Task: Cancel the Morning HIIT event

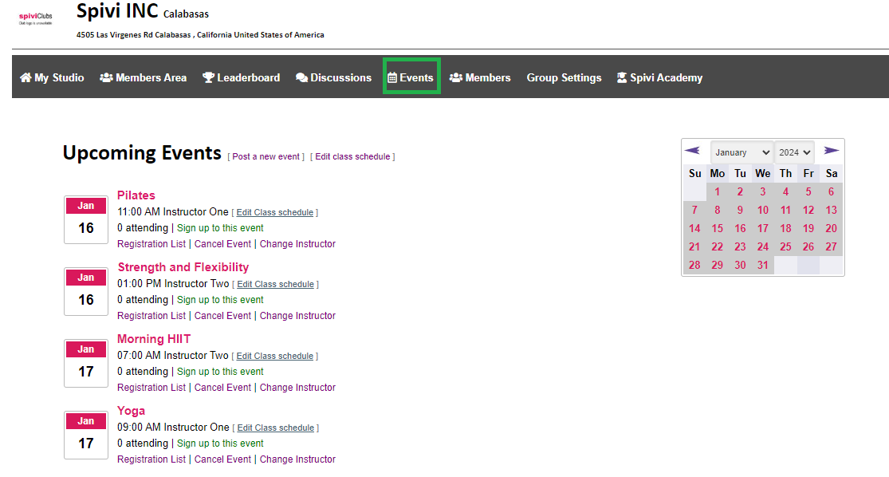Action: pyautogui.click(x=222, y=388)
